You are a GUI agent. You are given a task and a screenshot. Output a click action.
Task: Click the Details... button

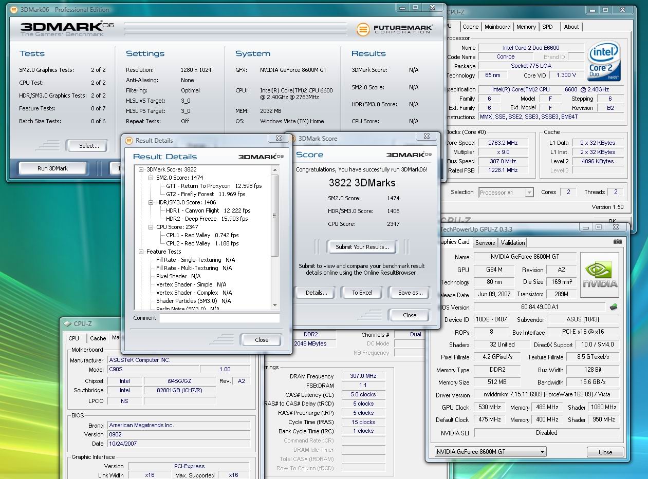[x=316, y=293]
